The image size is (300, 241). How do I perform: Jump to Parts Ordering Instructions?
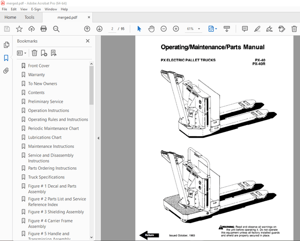(52, 168)
